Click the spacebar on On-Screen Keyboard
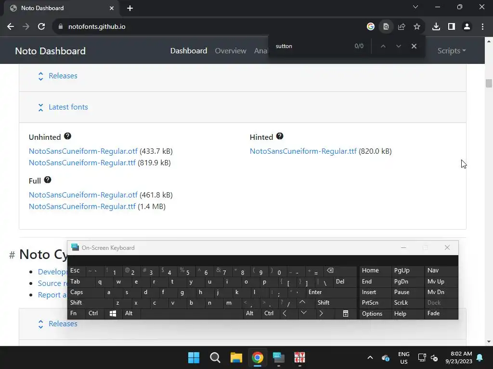The width and height of the screenshot is (493, 369). point(192,313)
